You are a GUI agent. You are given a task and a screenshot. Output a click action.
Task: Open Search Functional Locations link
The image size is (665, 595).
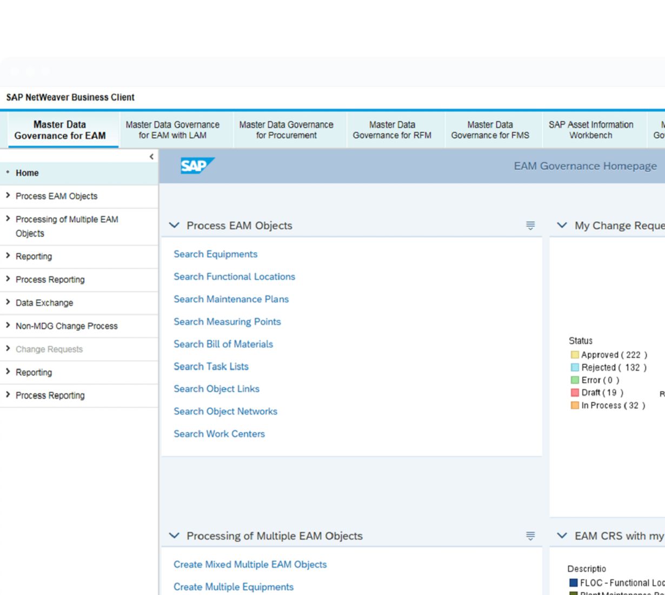pos(234,276)
